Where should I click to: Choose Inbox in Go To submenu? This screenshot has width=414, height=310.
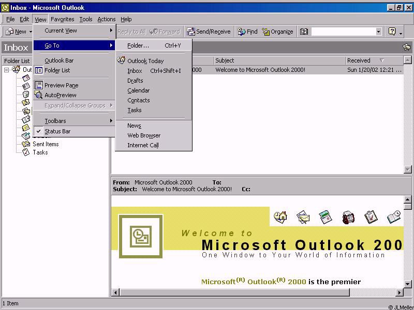coord(154,71)
